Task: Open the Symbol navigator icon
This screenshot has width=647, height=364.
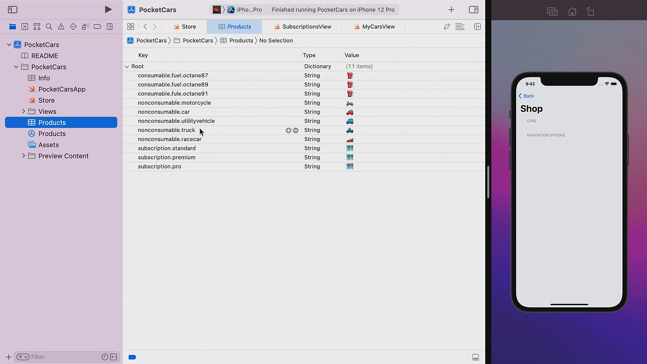Action: click(x=37, y=27)
